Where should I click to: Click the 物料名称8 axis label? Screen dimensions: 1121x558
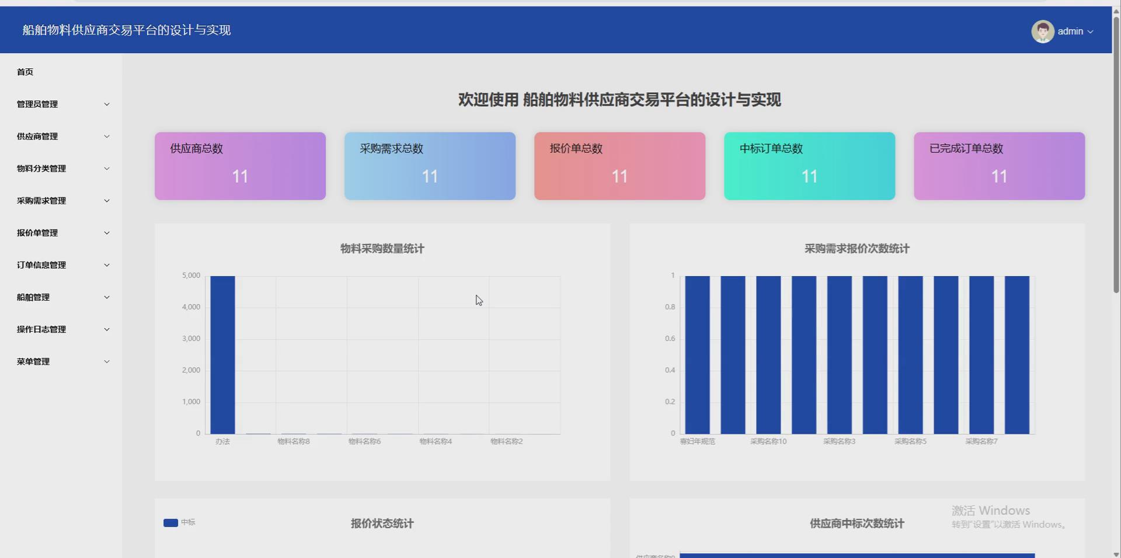tap(294, 441)
